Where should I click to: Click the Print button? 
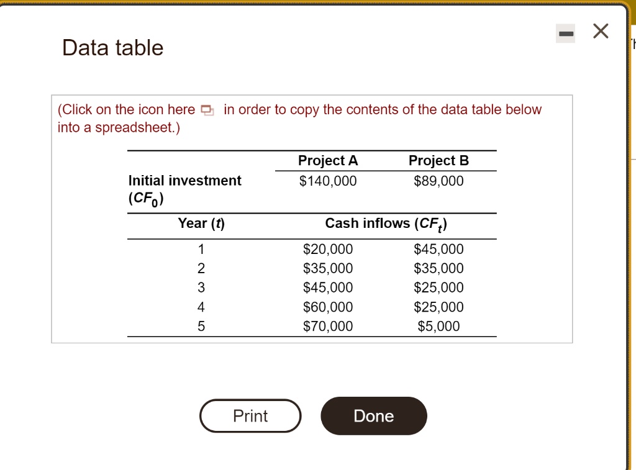(x=250, y=416)
